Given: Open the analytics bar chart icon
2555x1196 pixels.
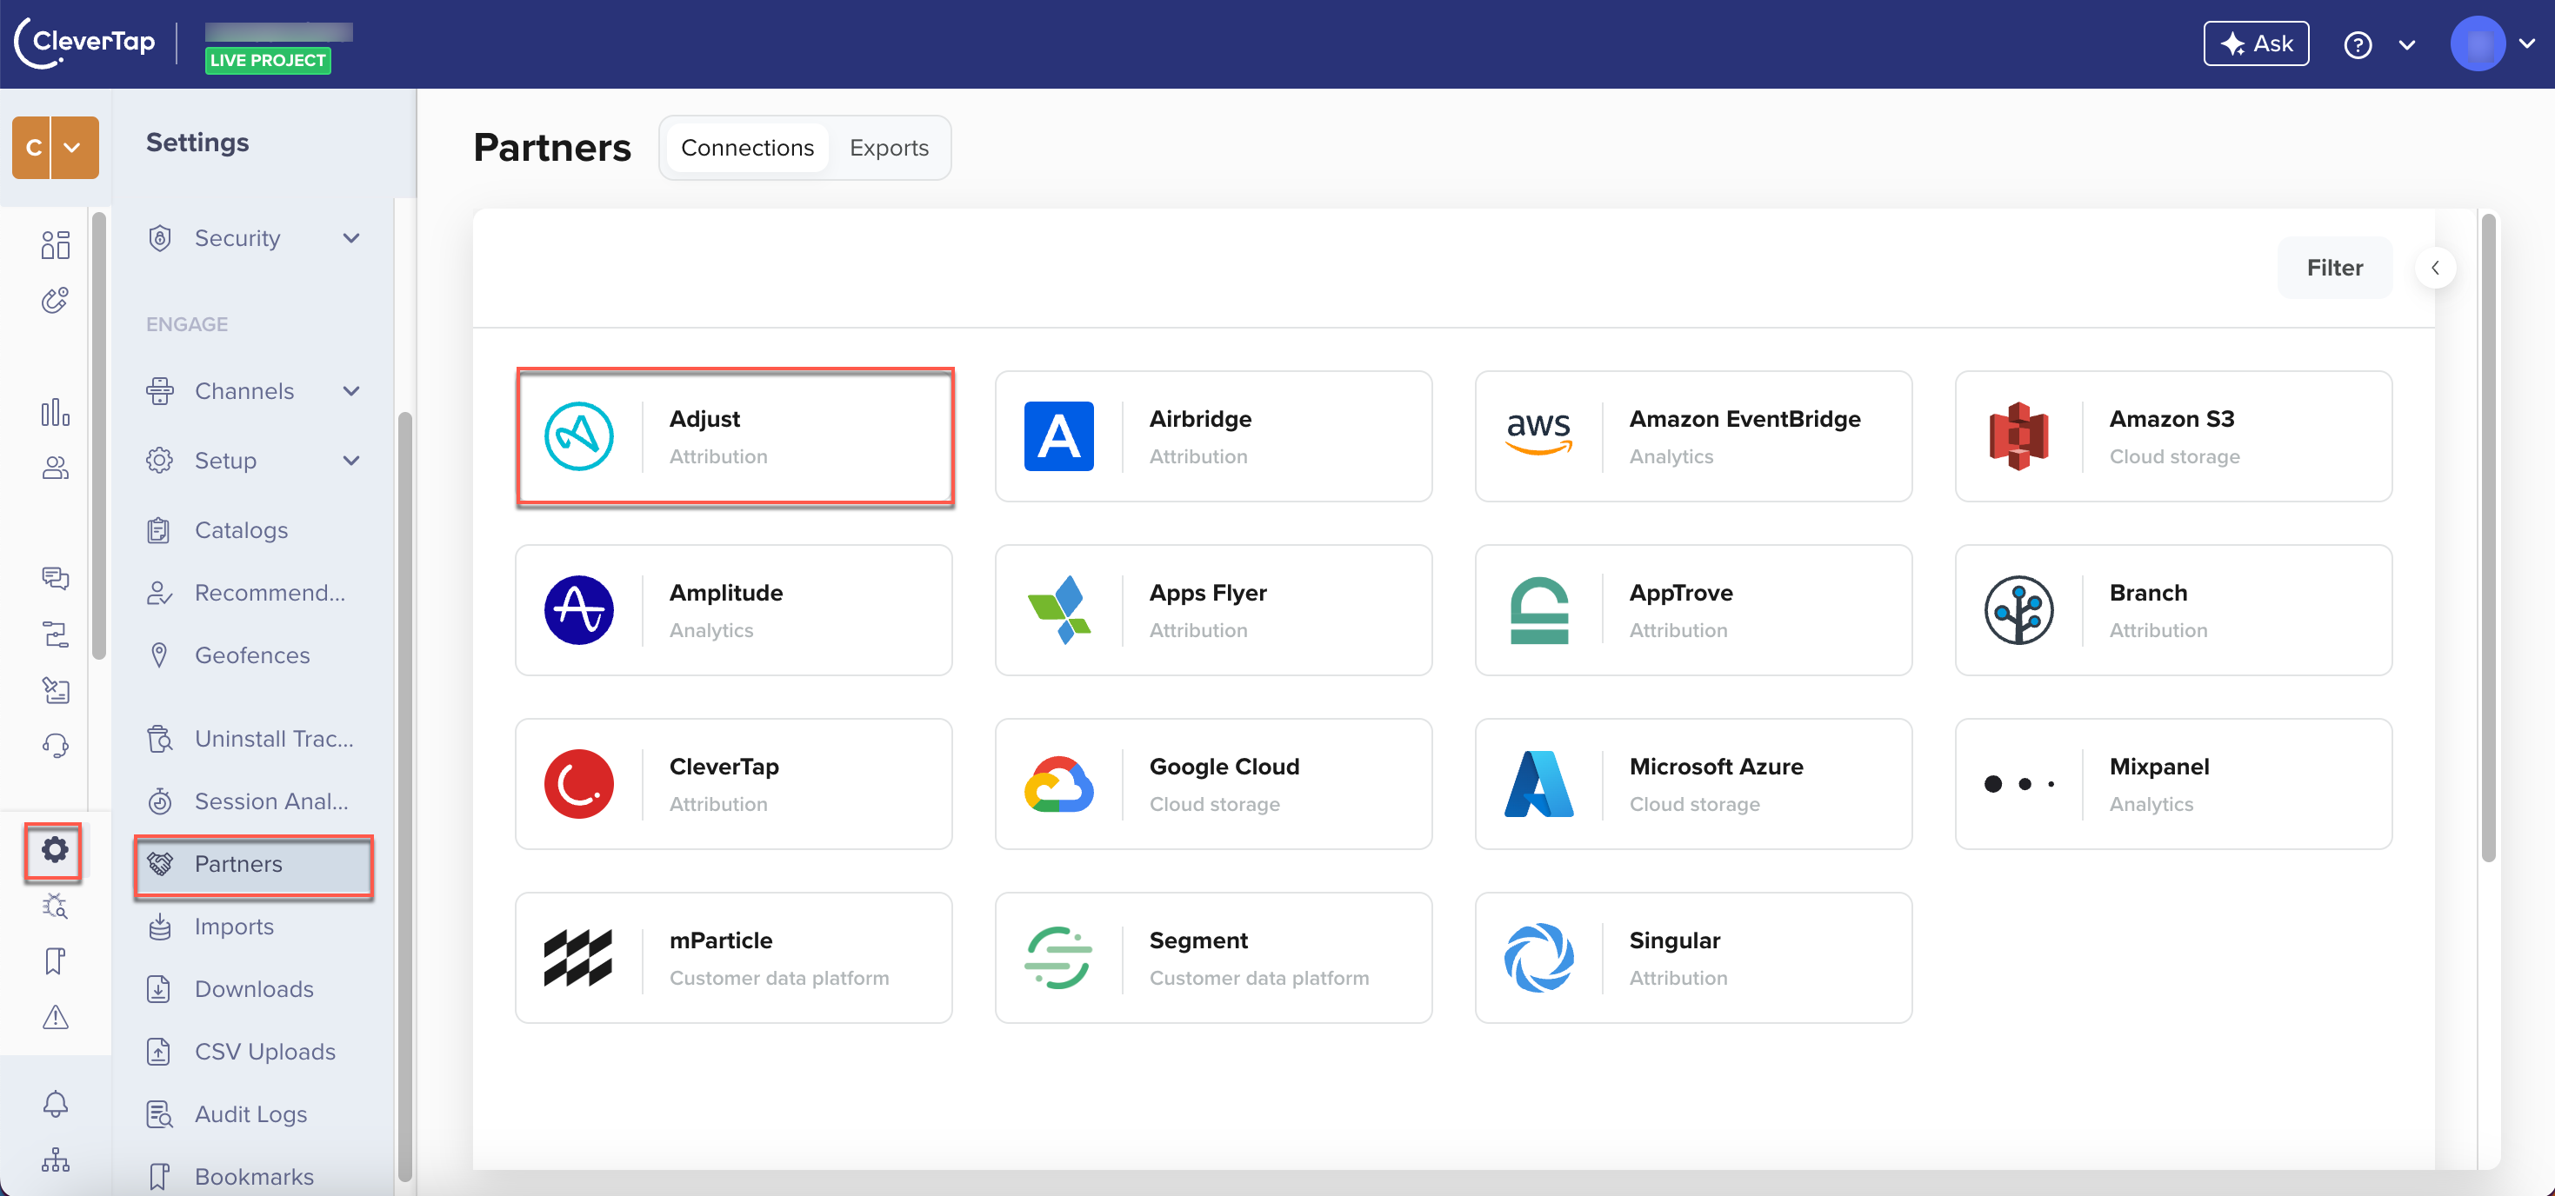Looking at the screenshot, I should tap(56, 411).
